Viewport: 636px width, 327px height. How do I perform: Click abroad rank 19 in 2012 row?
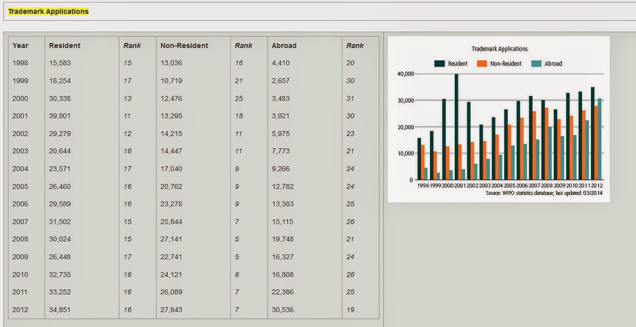pos(350,310)
